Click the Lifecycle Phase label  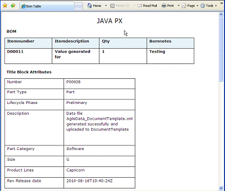pyautogui.click(x=22, y=103)
